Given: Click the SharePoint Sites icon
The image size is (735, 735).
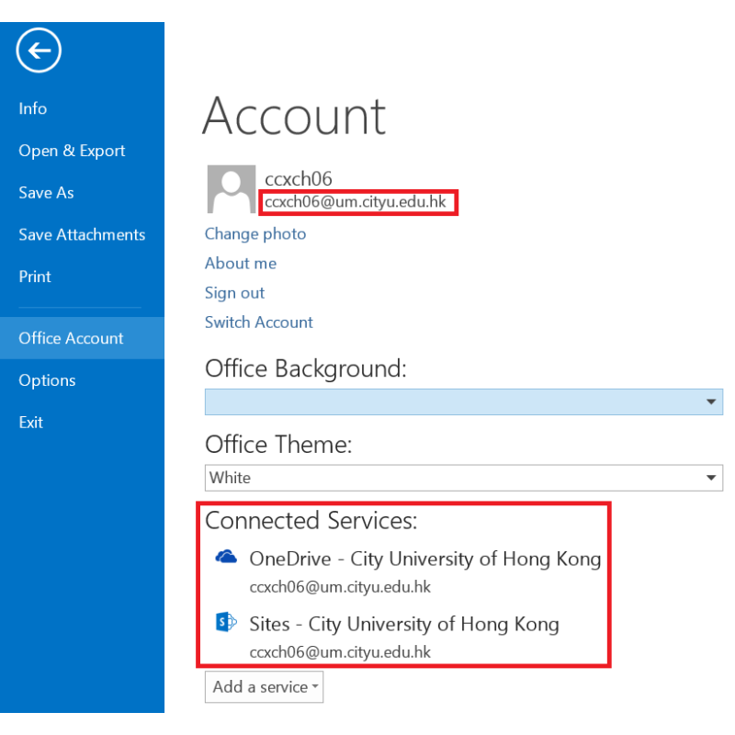Looking at the screenshot, I should (226, 622).
